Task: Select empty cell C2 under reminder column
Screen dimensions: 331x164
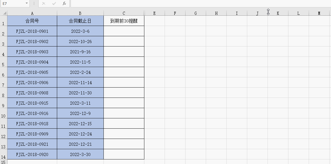Action: coord(124,31)
